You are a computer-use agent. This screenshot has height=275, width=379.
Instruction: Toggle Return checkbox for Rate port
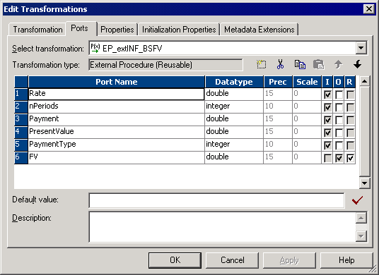click(350, 94)
